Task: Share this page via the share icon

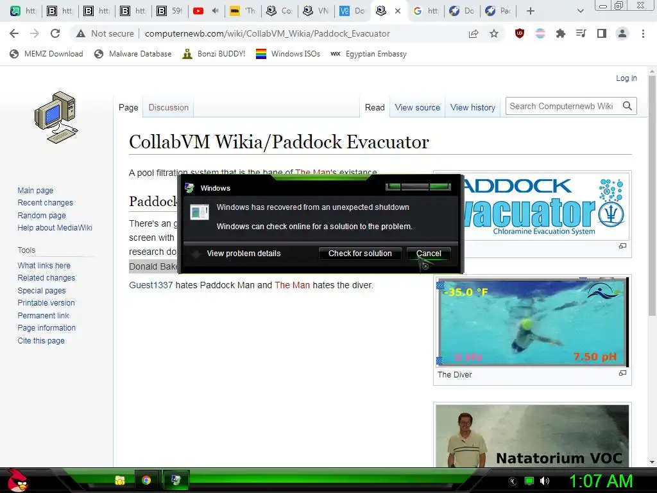Action: click(x=474, y=33)
